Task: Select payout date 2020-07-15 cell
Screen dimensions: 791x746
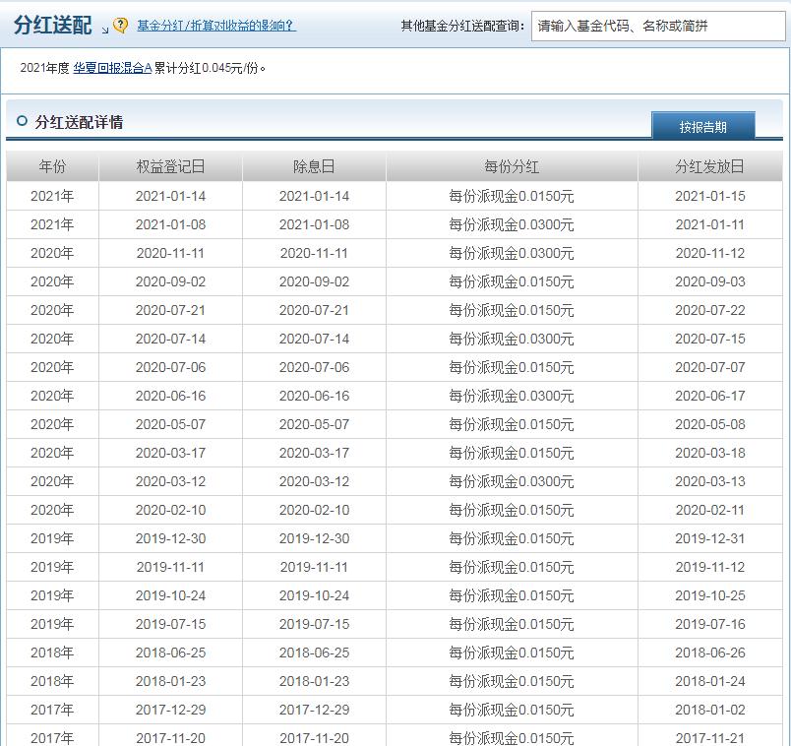Action: click(709, 339)
